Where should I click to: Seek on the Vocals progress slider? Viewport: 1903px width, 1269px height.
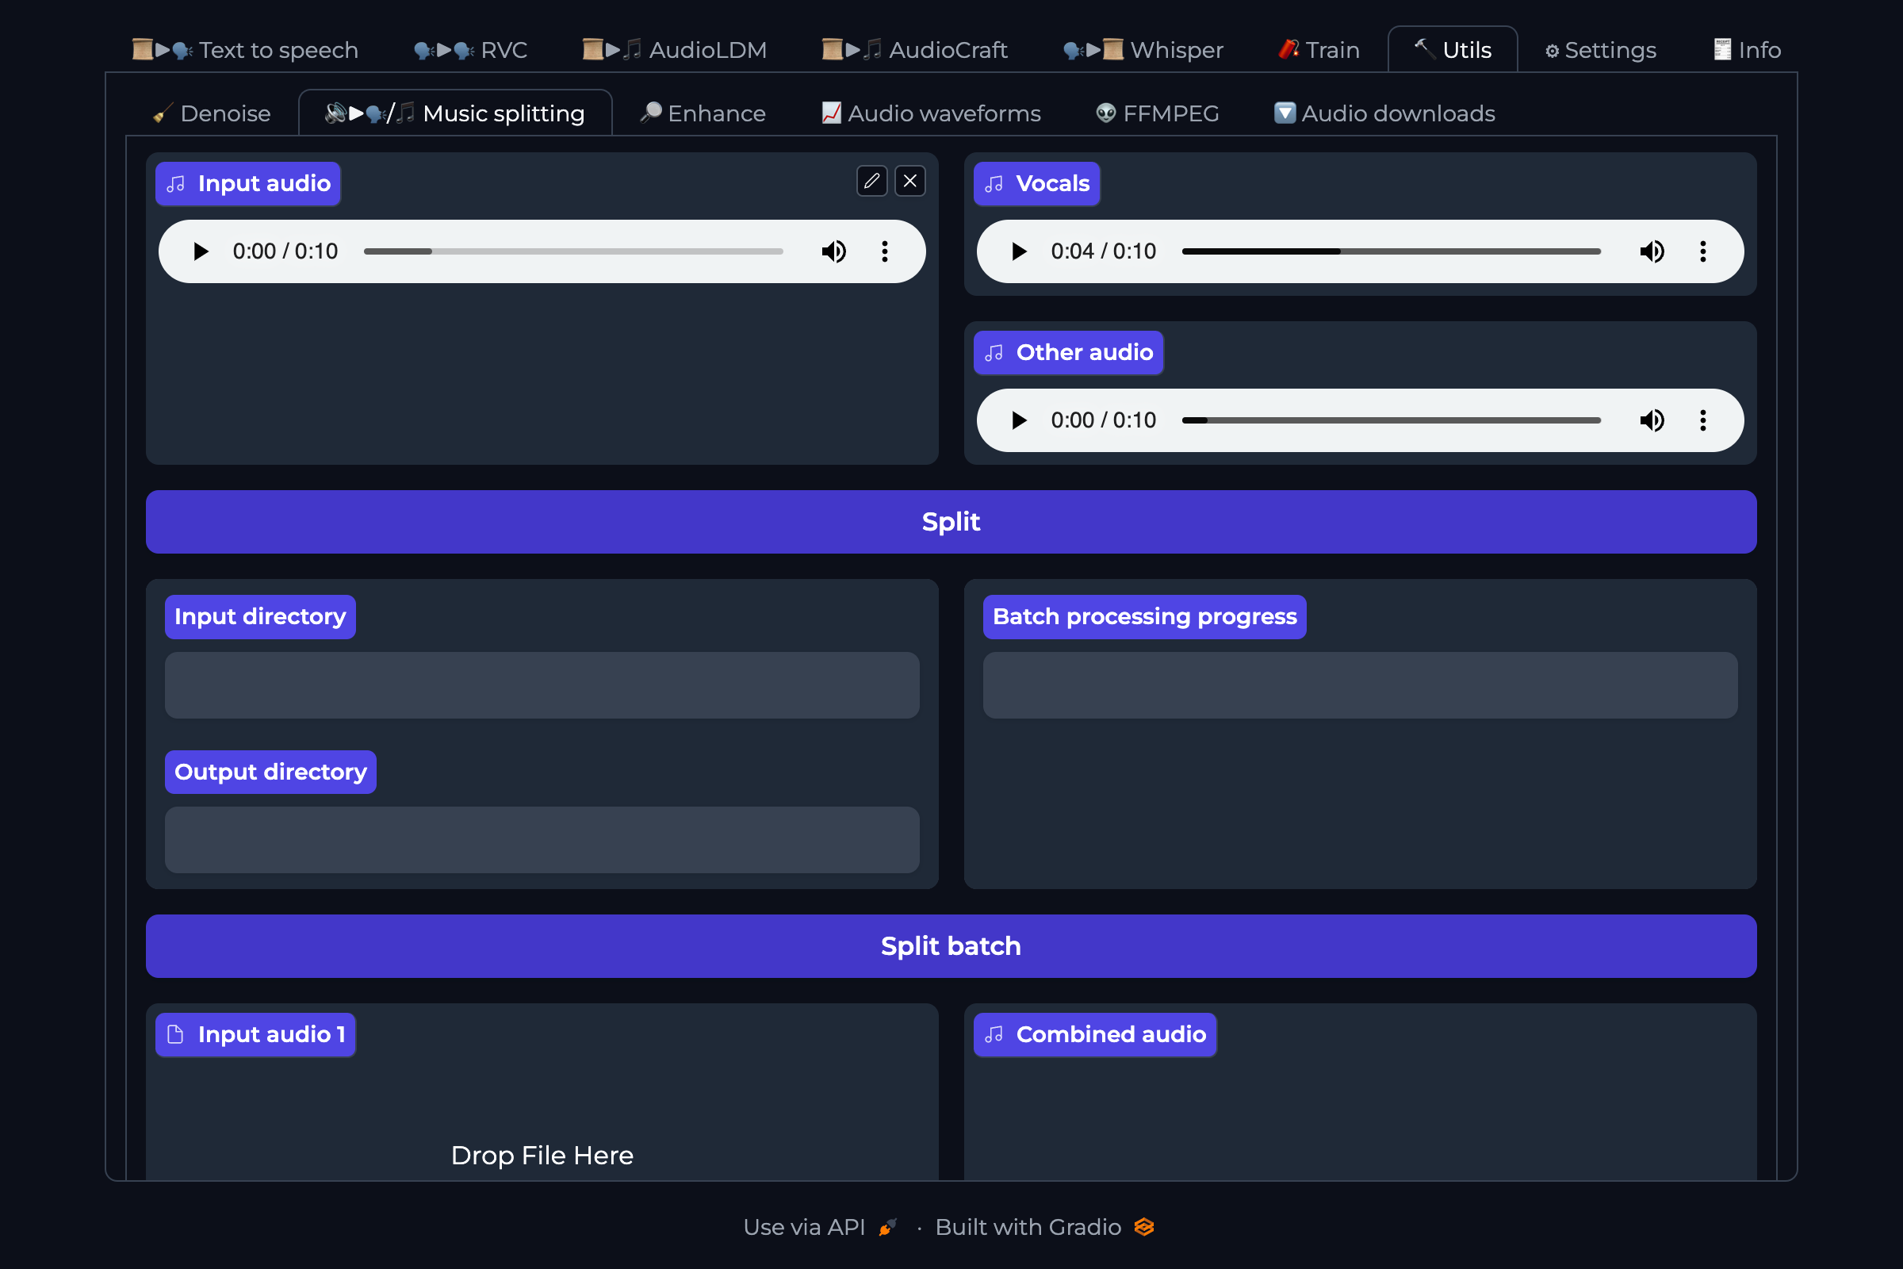click(1390, 251)
